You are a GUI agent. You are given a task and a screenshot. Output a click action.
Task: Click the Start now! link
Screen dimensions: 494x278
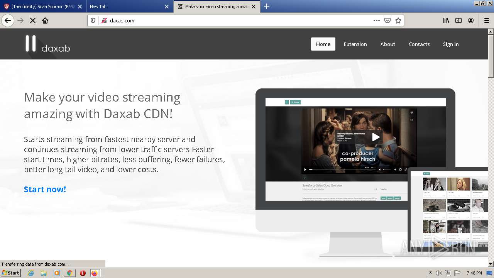45,189
